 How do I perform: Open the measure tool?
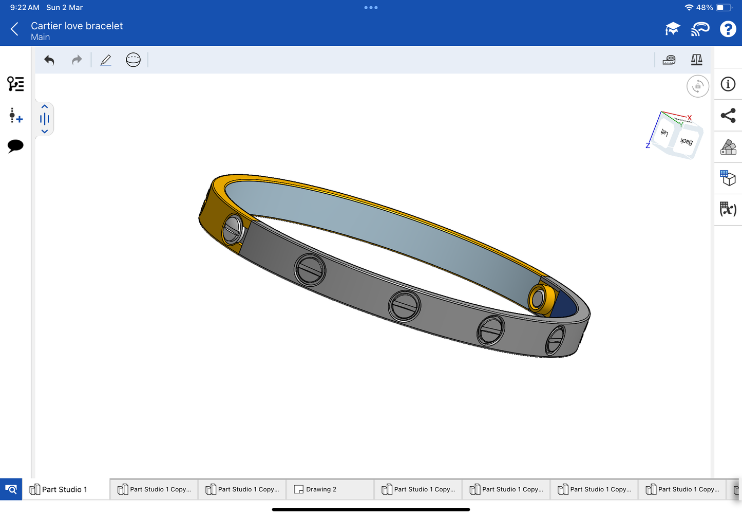coord(669,60)
